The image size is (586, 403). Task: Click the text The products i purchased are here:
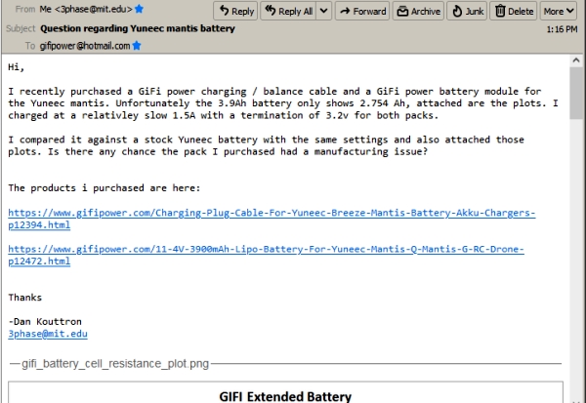[105, 188]
